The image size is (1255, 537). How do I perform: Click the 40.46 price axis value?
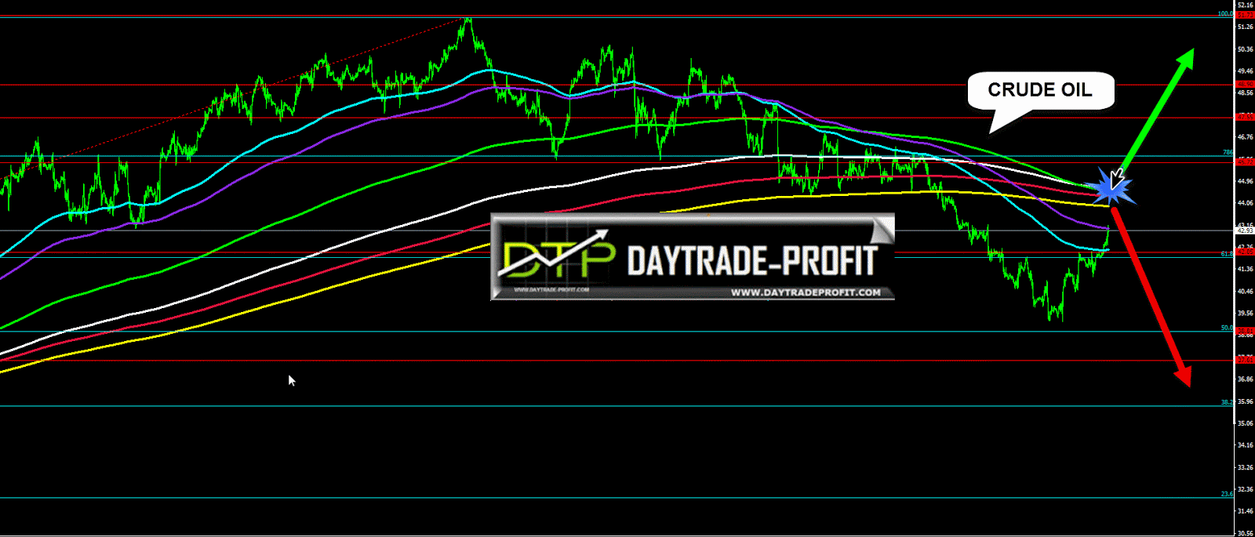[1246, 292]
